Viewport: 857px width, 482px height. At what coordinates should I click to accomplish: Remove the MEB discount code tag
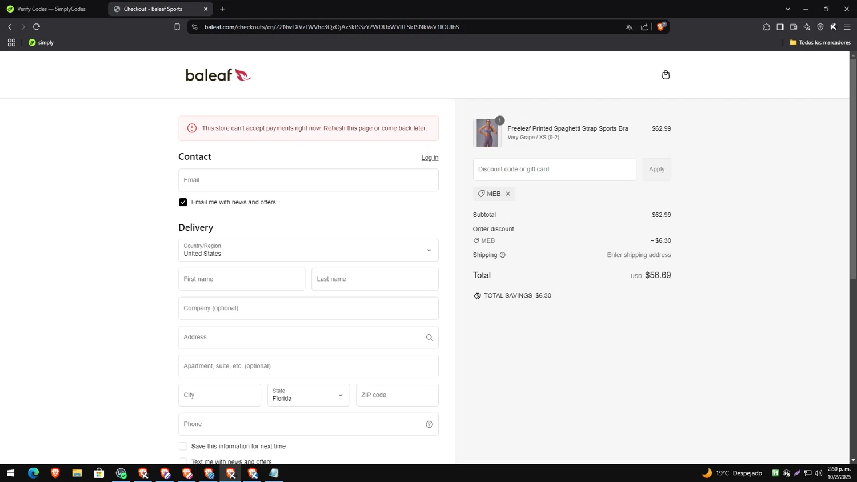point(507,194)
